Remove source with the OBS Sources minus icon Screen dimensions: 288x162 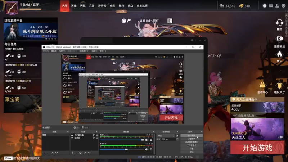tap(76, 153)
